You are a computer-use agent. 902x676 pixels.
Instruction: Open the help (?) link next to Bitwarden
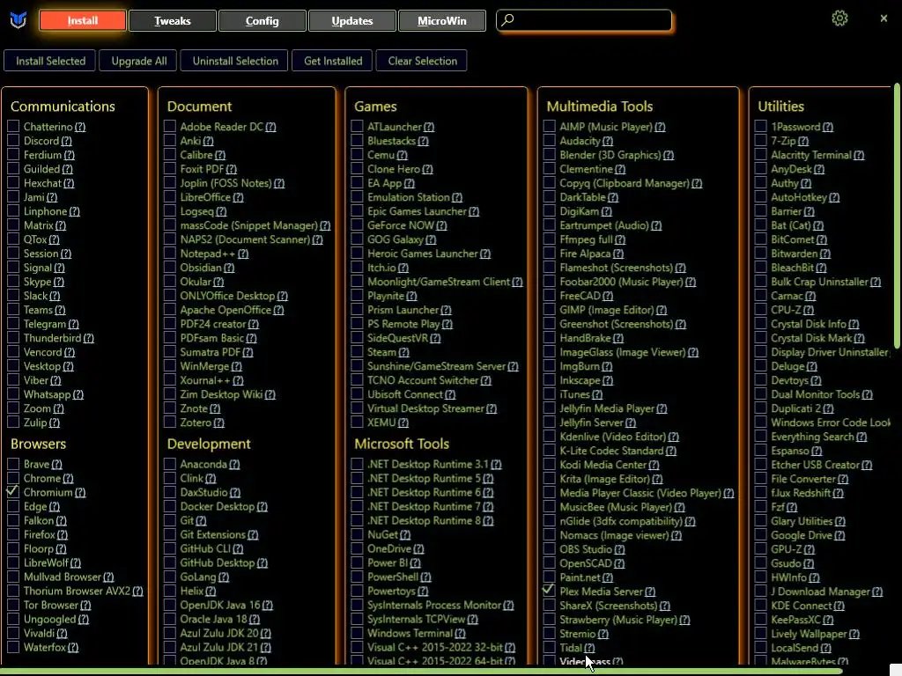(824, 253)
